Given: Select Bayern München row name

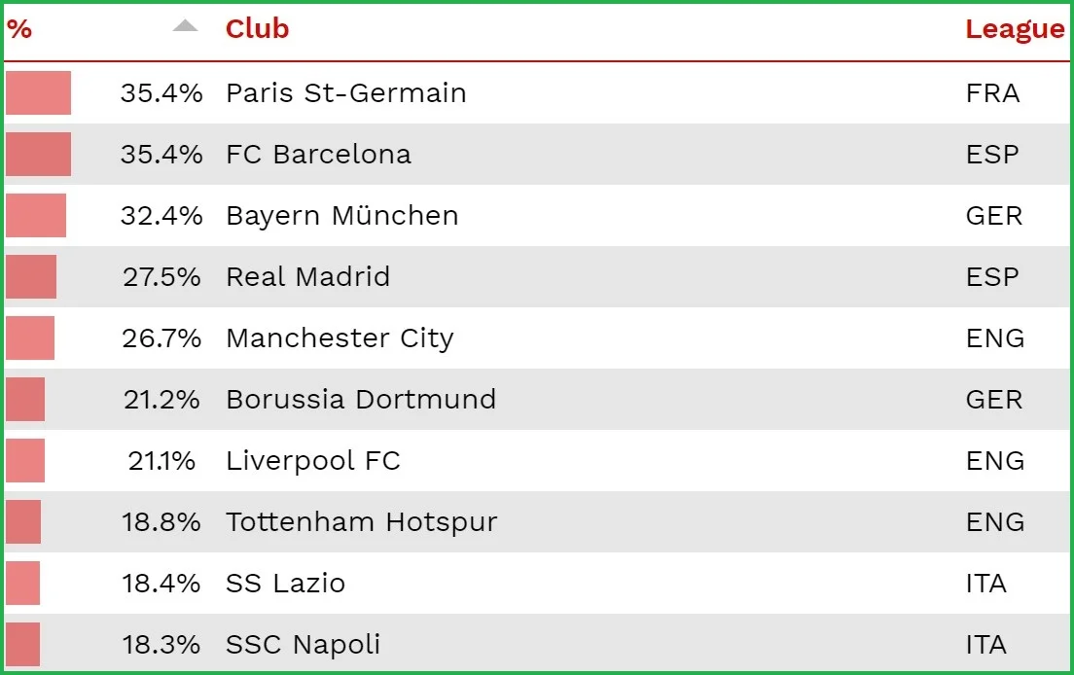Looking at the screenshot, I should point(341,216).
